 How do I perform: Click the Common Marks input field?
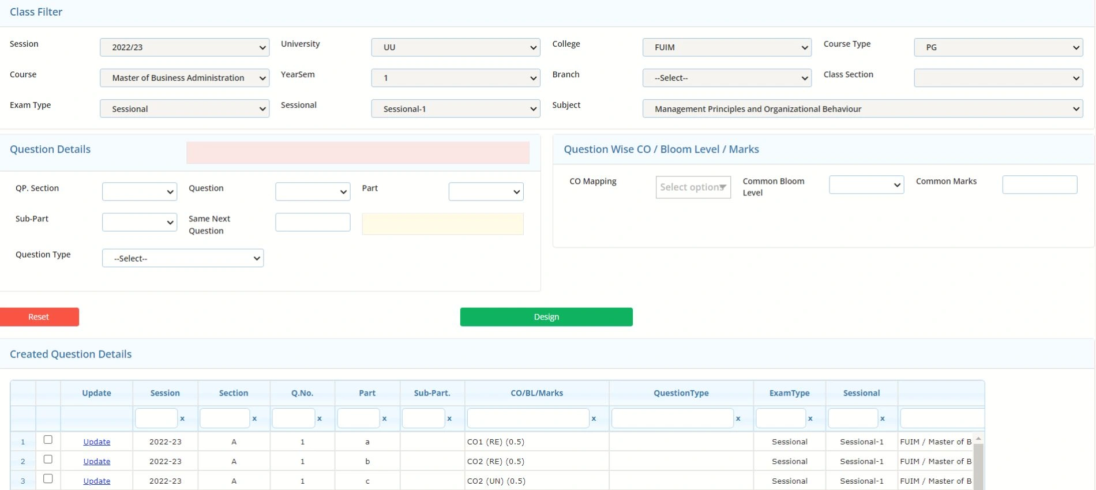[1039, 184]
